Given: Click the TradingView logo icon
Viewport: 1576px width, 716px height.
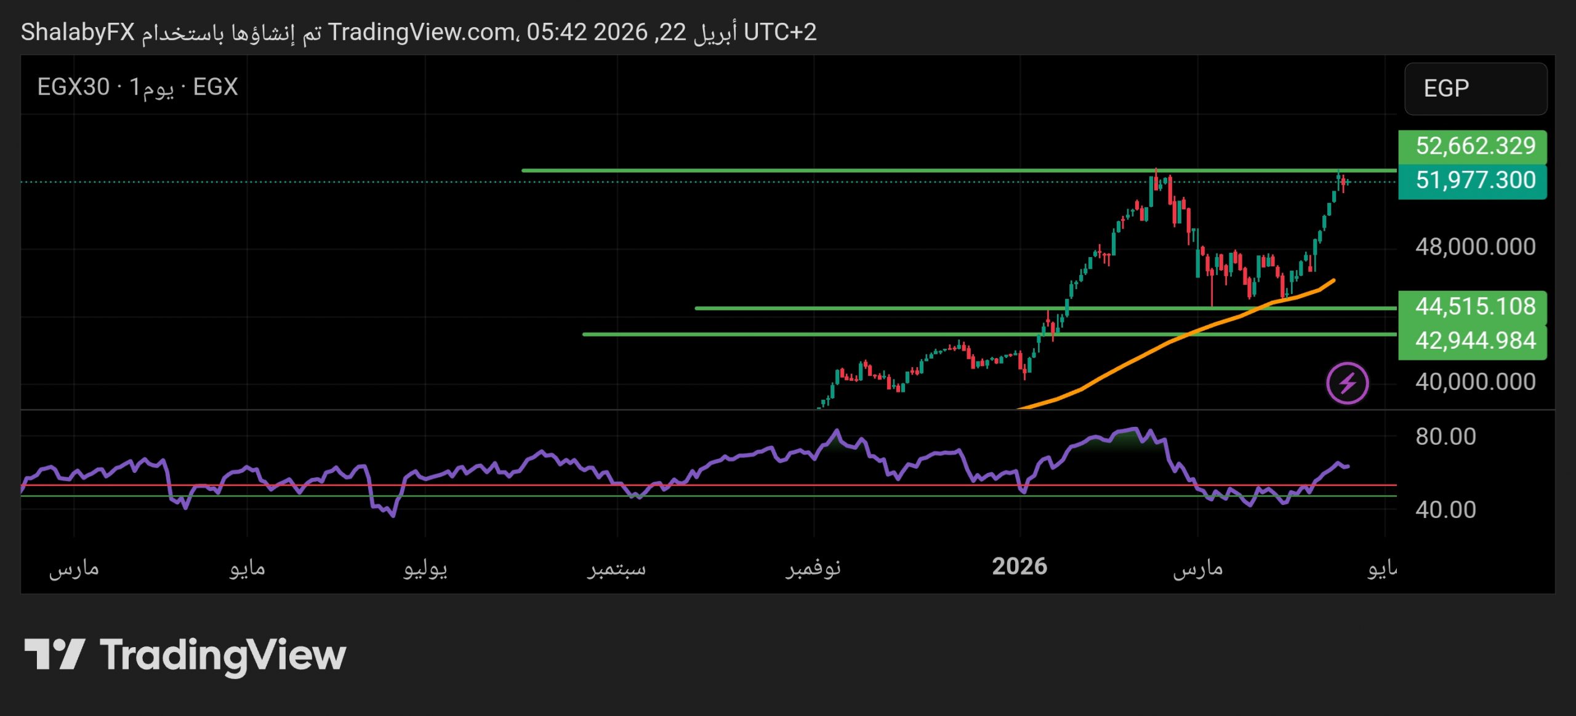Looking at the screenshot, I should point(54,654).
